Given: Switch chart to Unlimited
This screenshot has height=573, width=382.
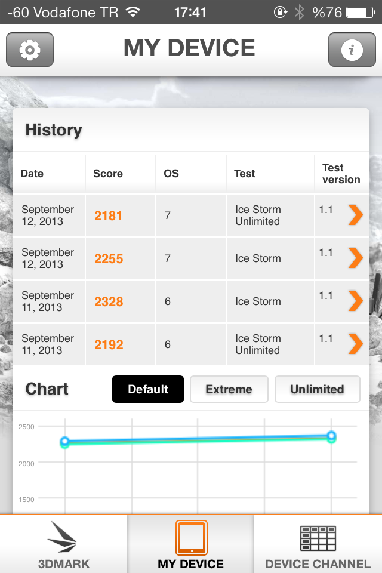Looking at the screenshot, I should tap(318, 389).
